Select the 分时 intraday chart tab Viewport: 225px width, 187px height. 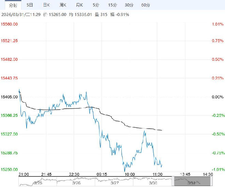[x=12, y=5]
